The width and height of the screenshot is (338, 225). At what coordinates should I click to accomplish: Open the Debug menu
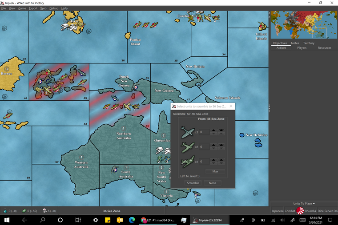click(x=54, y=8)
